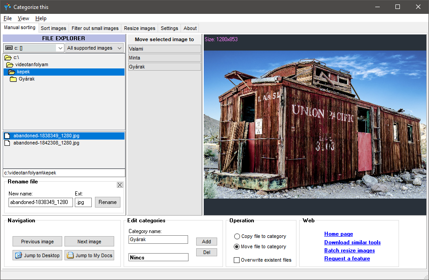The height and width of the screenshot is (280, 429).
Task: Open the File menu
Action: pyautogui.click(x=8, y=18)
